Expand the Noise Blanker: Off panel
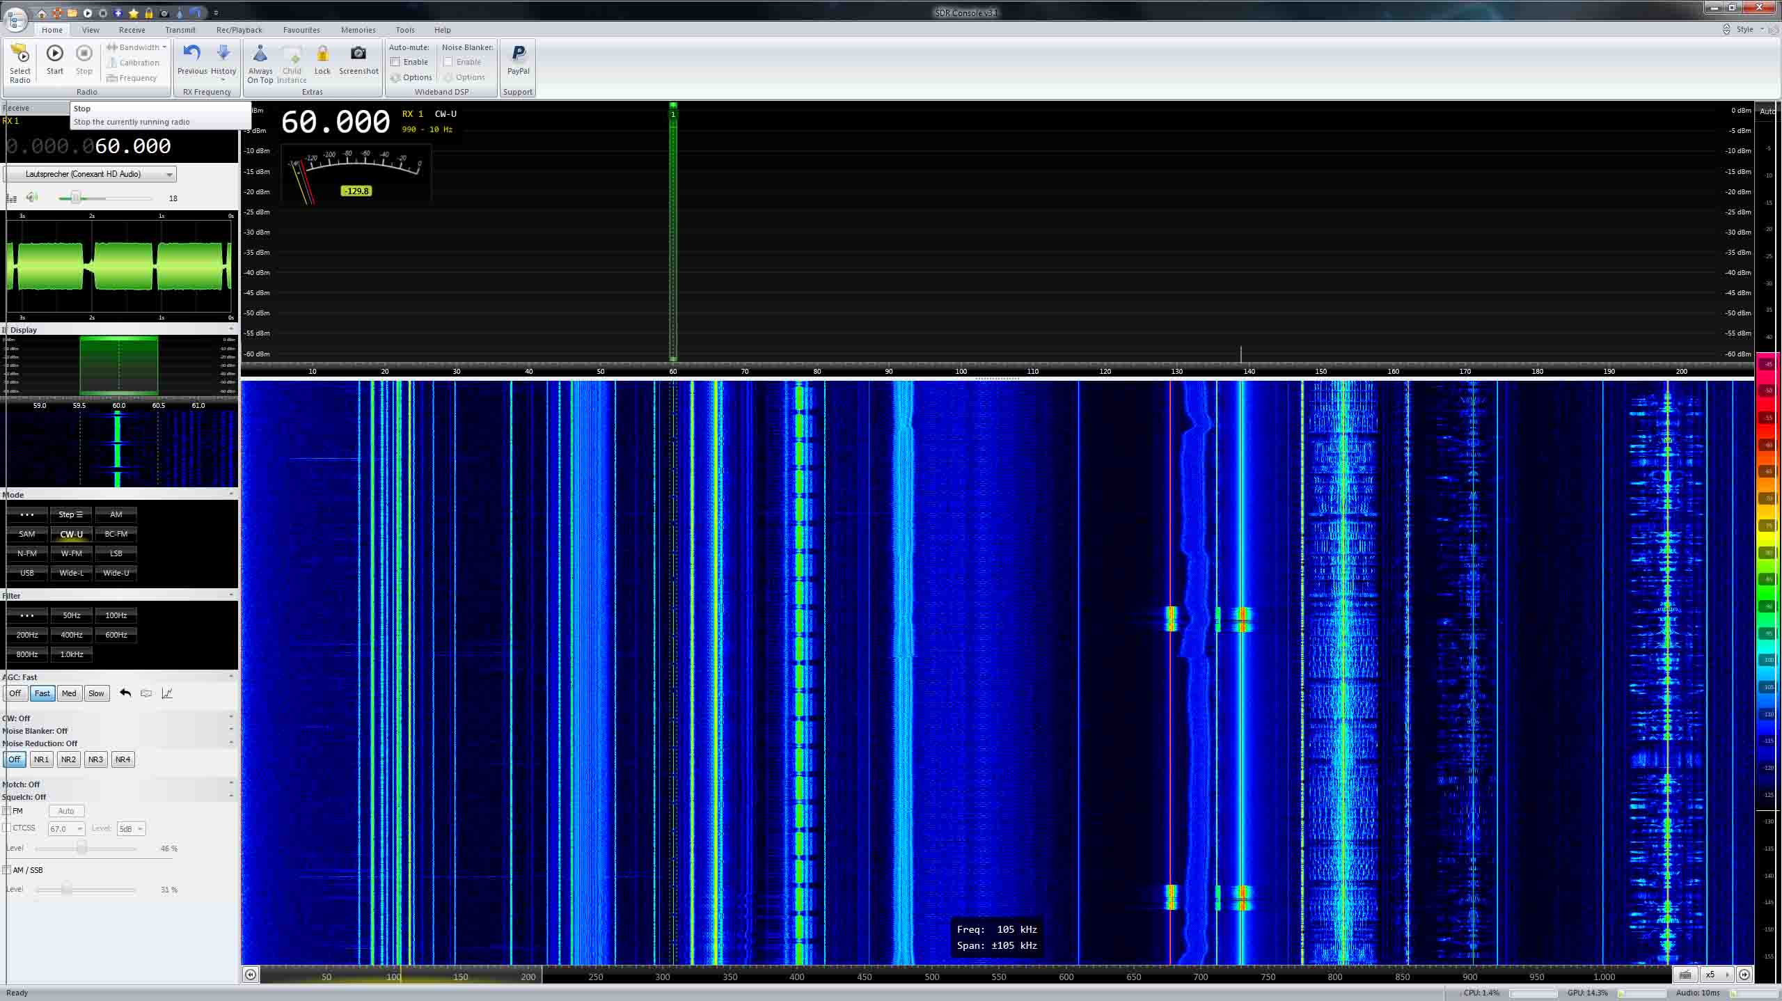Screen dimensions: 1782x1001 tap(231, 730)
